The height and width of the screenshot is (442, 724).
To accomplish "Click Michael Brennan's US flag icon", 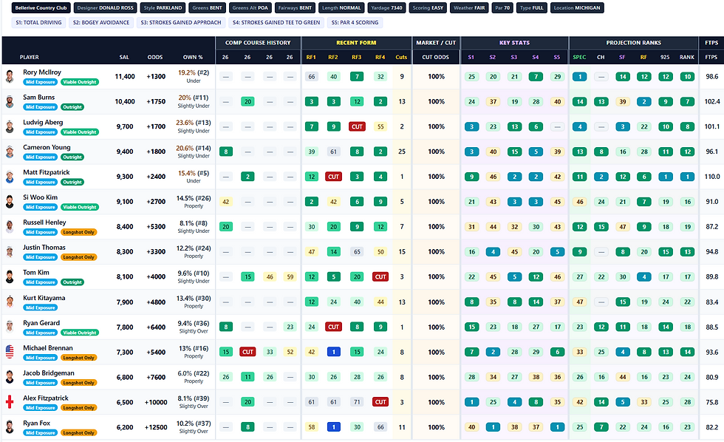I will click(x=10, y=352).
